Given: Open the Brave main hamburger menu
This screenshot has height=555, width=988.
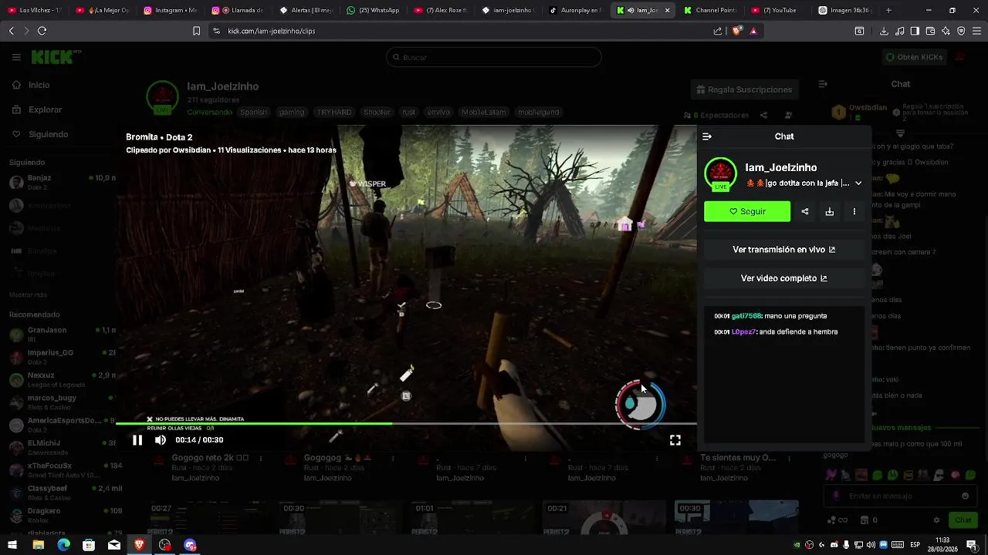Looking at the screenshot, I should [977, 31].
